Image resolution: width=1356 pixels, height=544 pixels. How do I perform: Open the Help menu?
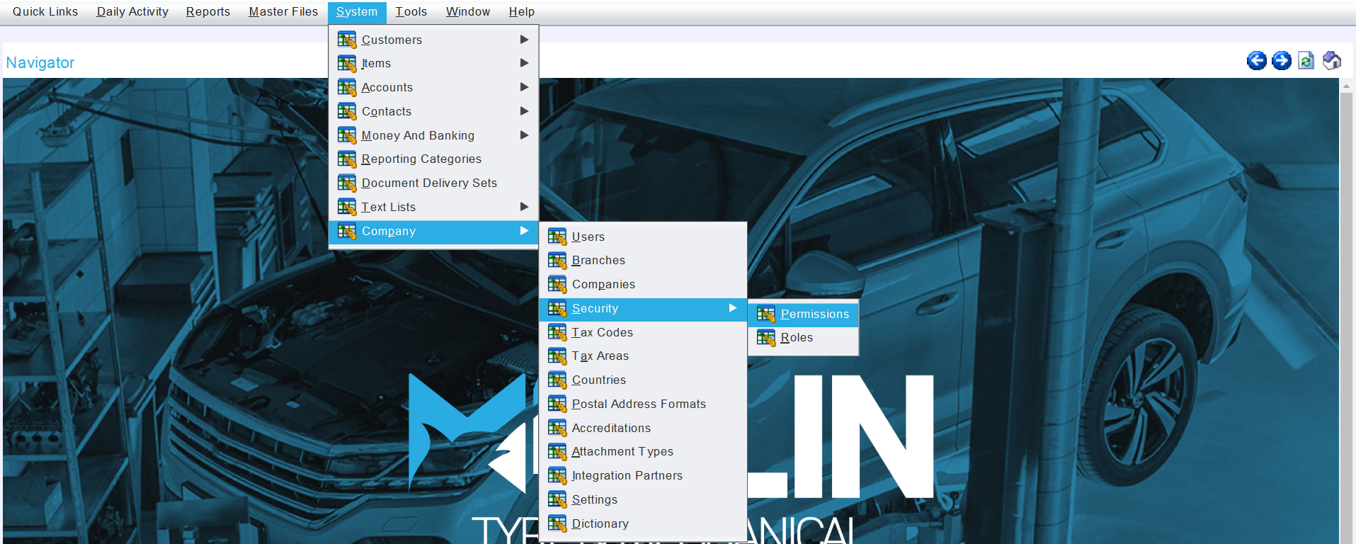tap(522, 12)
